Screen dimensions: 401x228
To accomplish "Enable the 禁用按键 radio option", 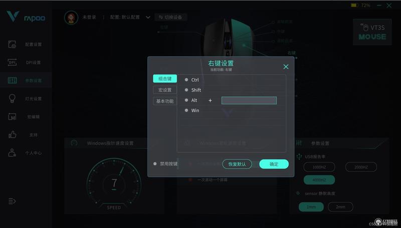I will 155,163.
